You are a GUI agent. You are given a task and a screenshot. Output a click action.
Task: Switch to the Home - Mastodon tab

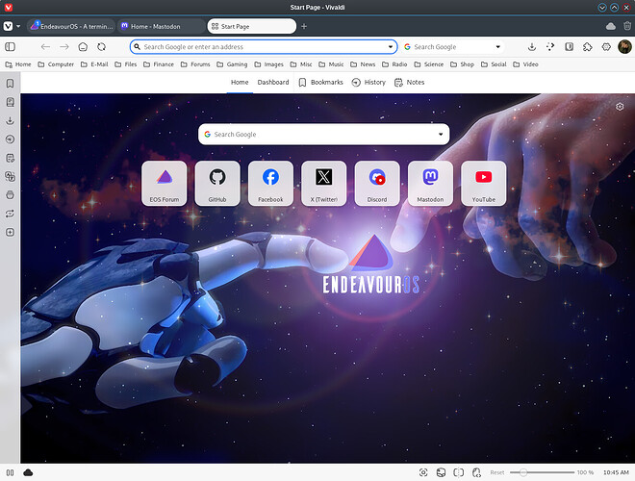pyautogui.click(x=162, y=26)
